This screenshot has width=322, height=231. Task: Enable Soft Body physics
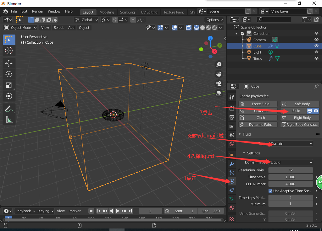point(300,104)
